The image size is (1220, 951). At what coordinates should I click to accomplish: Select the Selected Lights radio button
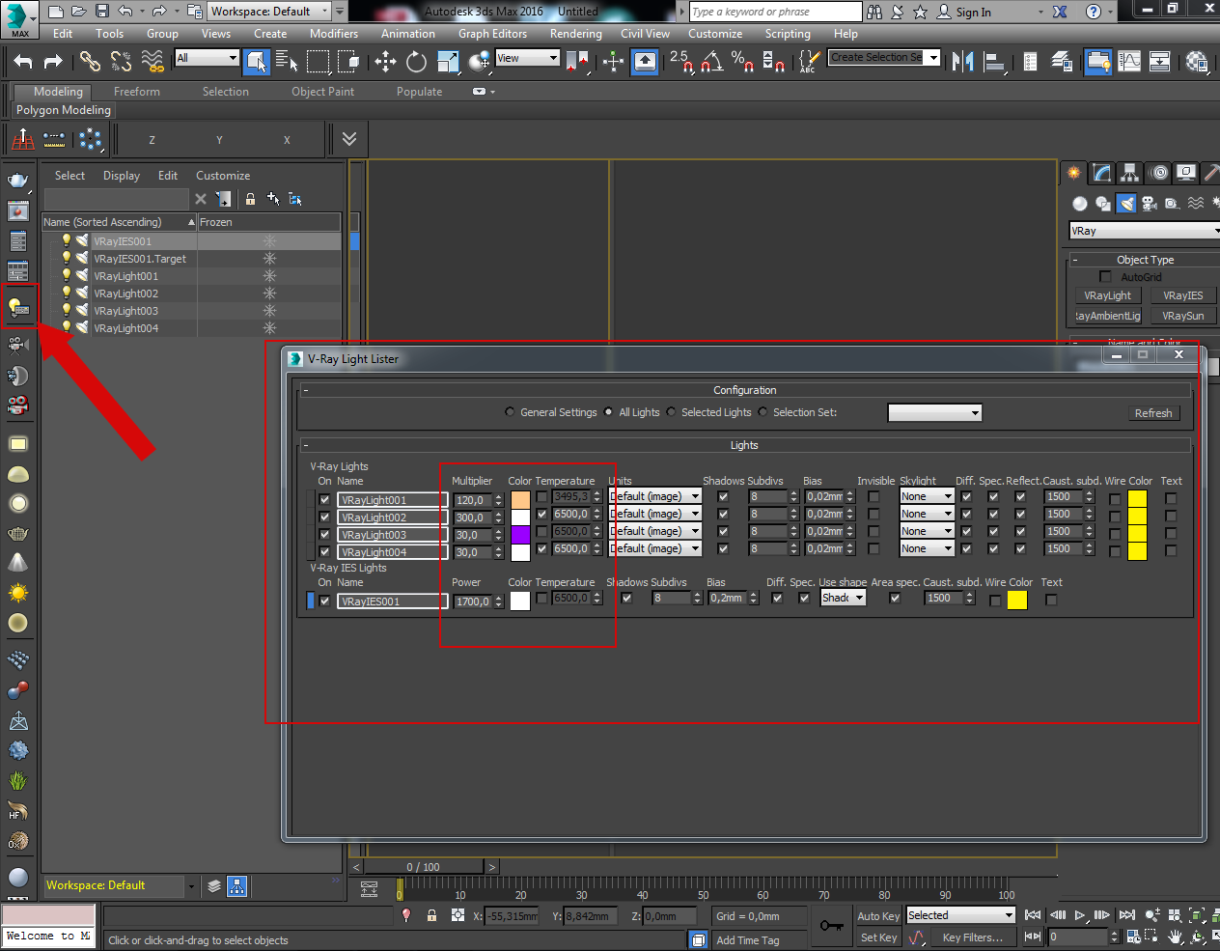click(x=671, y=412)
